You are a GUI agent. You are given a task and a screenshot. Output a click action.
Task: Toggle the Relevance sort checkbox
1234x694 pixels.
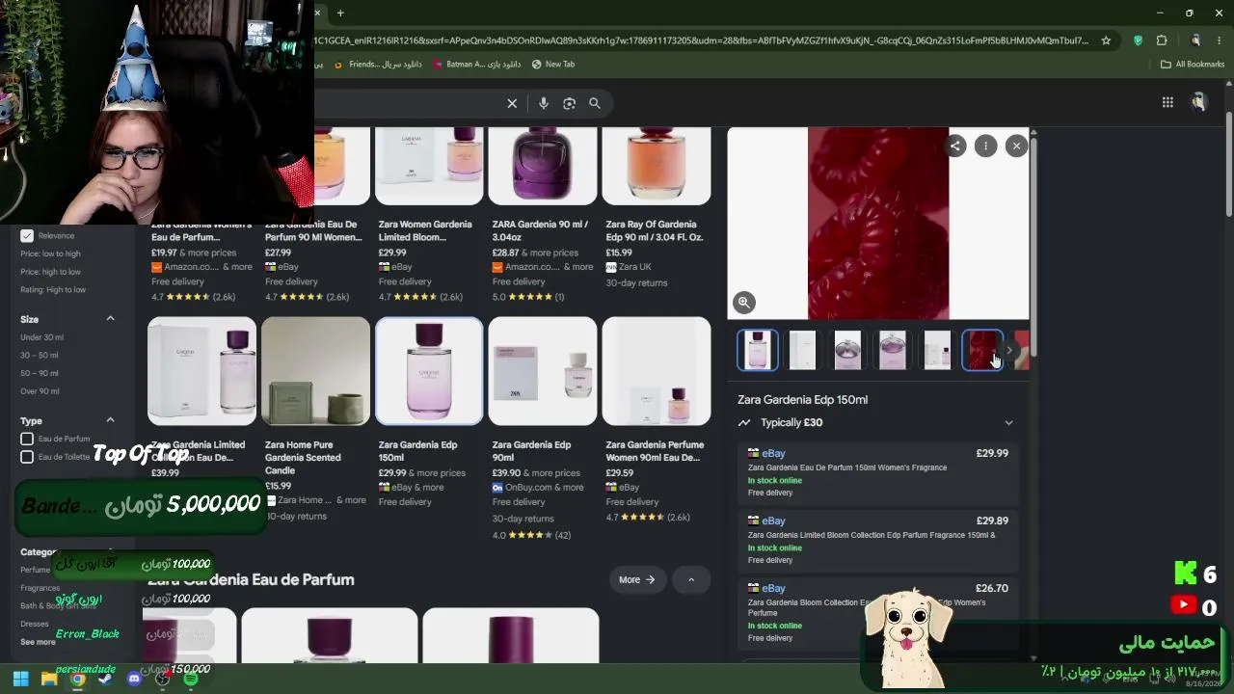coord(27,235)
